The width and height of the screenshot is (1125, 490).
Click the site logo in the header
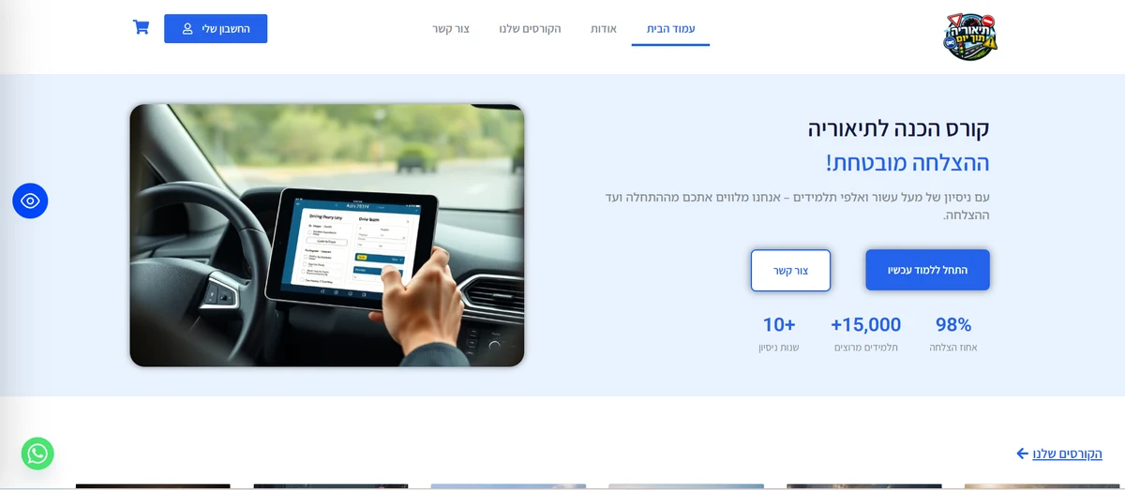pos(970,37)
